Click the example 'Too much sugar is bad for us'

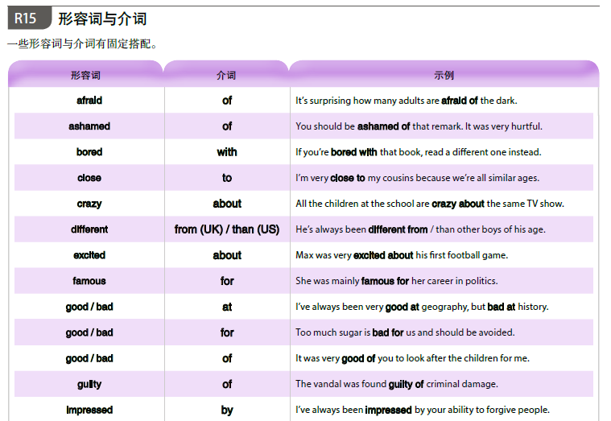pyautogui.click(x=405, y=332)
